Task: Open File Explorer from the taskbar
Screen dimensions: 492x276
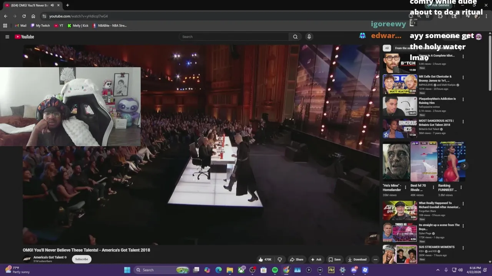Action: 229,270
